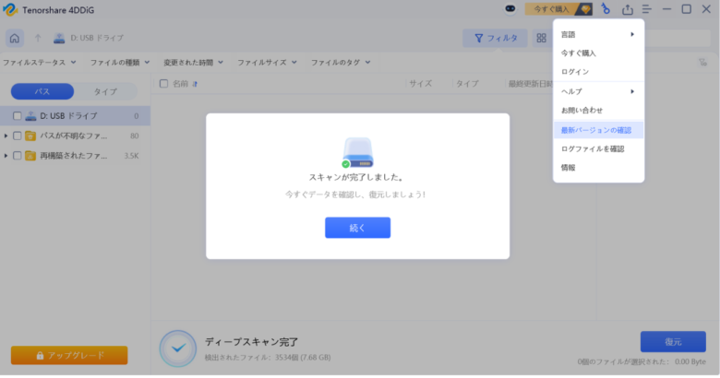Image resolution: width=720 pixels, height=378 pixels.
Task: Click the deep scan complete checkmark circle
Action: point(178,348)
